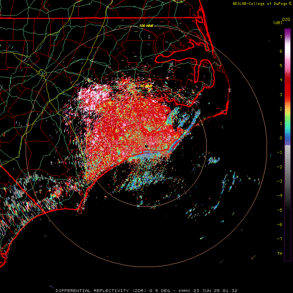Select the 0 dB scale tick label

point(281,138)
